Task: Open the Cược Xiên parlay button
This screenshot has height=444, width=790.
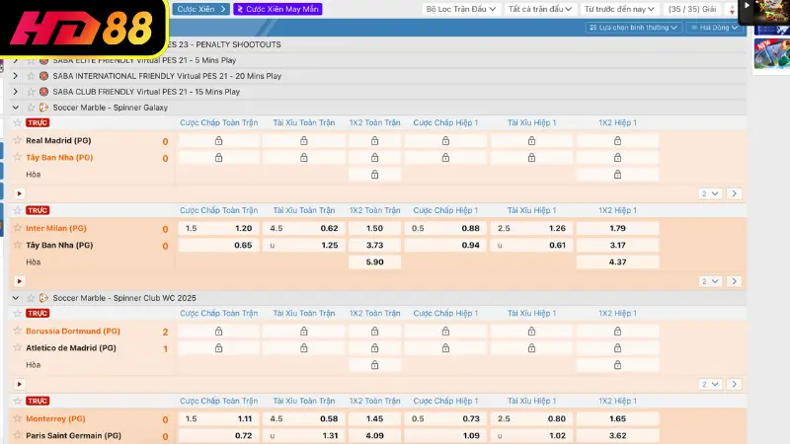Action: point(200,9)
